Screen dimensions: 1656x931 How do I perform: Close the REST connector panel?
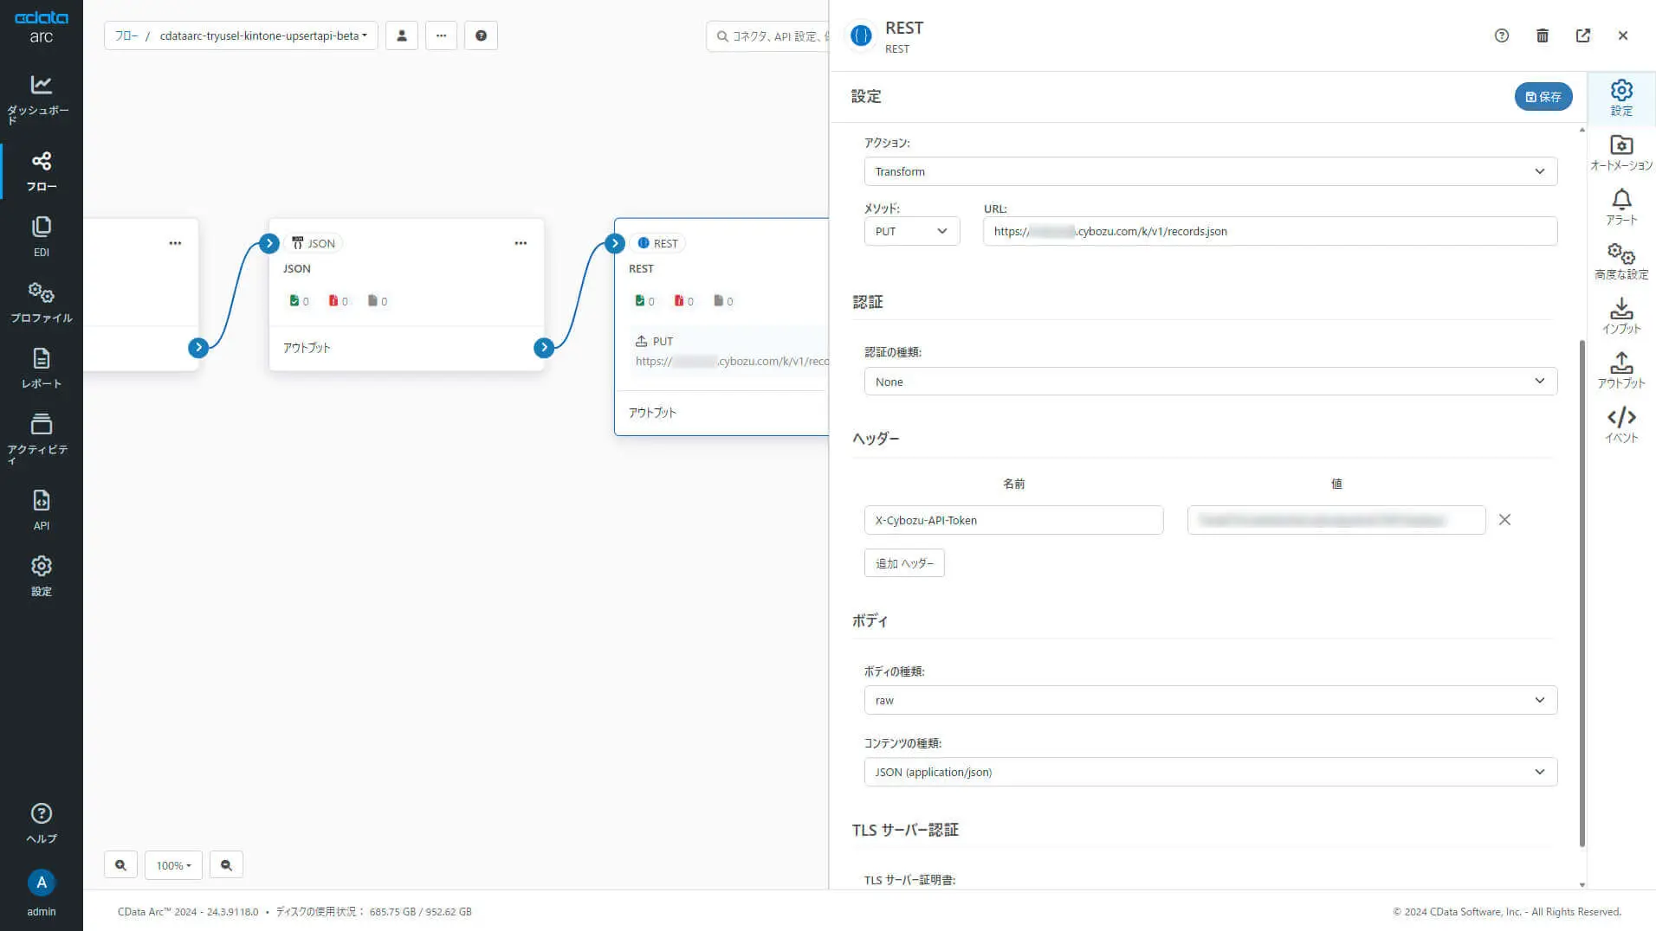1623,35
